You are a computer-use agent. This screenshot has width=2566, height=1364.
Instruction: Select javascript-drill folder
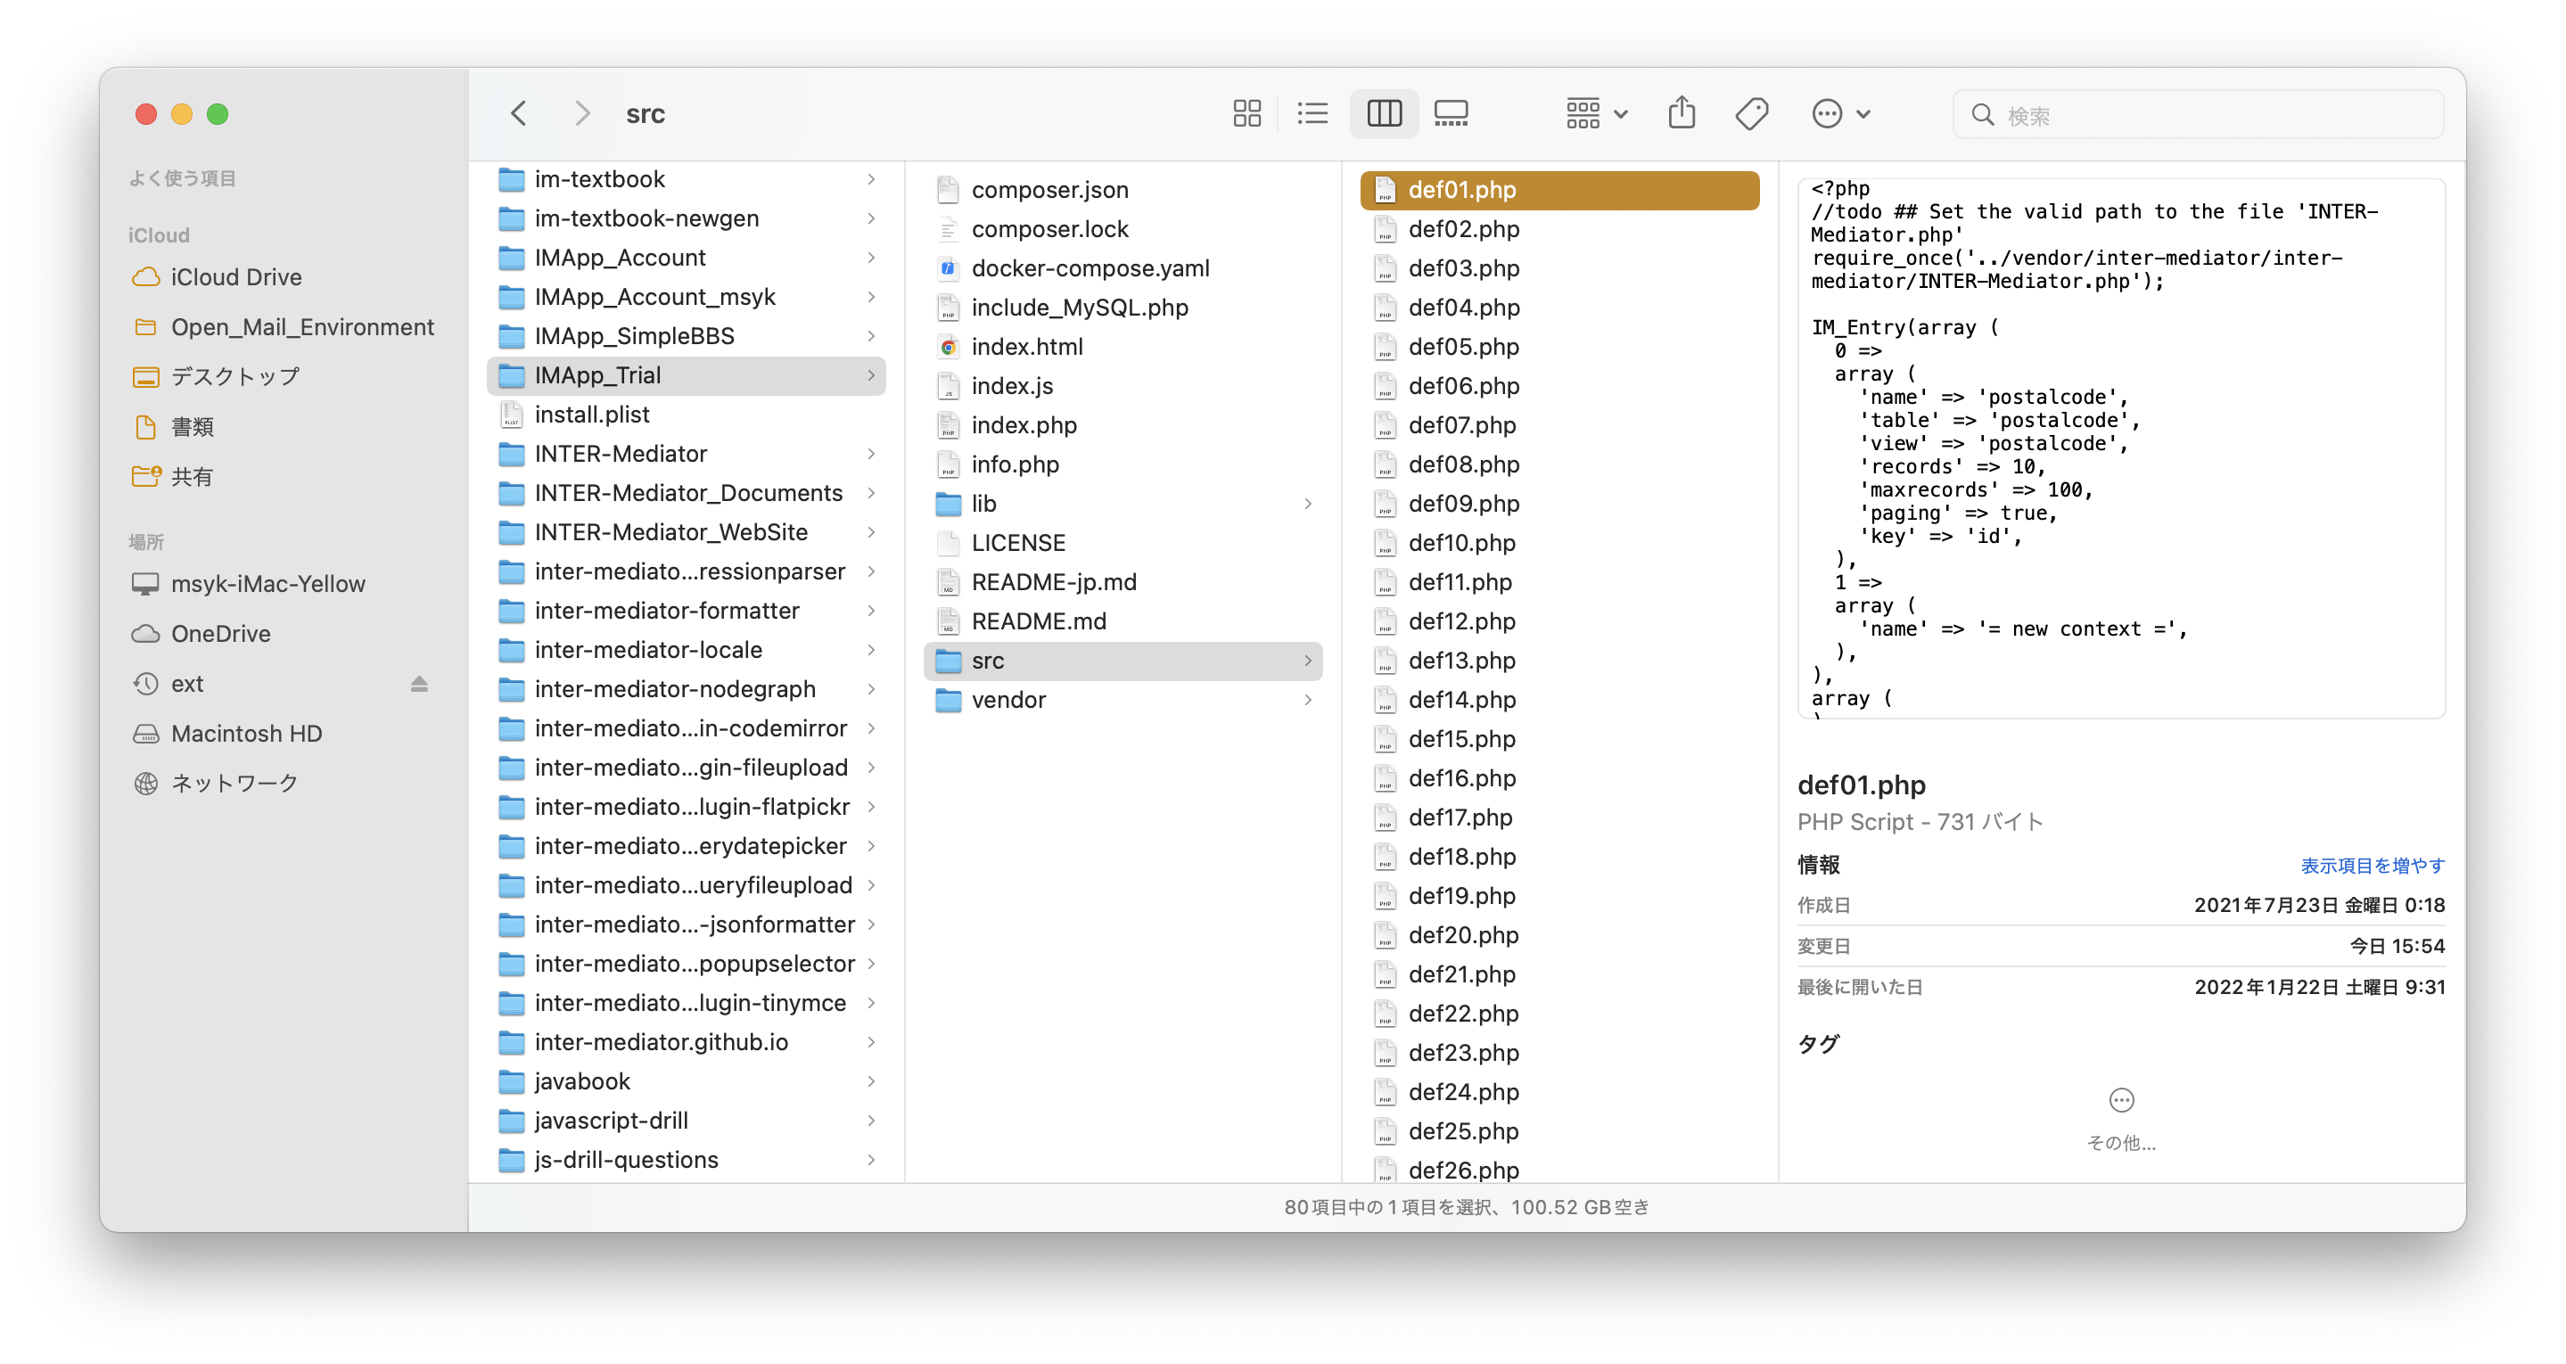[x=687, y=1120]
